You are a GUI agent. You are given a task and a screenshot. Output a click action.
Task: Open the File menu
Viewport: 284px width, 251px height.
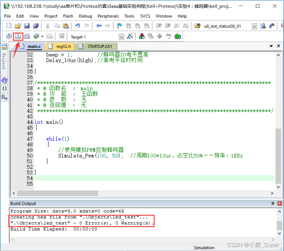tap(7, 16)
